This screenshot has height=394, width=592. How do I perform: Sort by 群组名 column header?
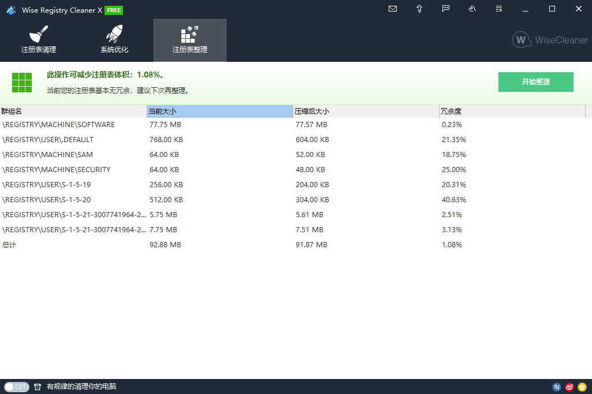(73, 111)
